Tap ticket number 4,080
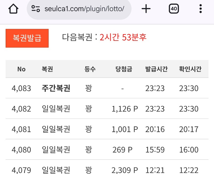The image size is (214, 174). click(x=21, y=150)
